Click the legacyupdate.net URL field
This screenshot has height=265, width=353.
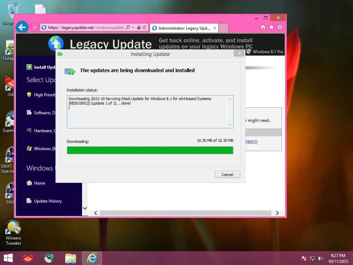(86, 28)
